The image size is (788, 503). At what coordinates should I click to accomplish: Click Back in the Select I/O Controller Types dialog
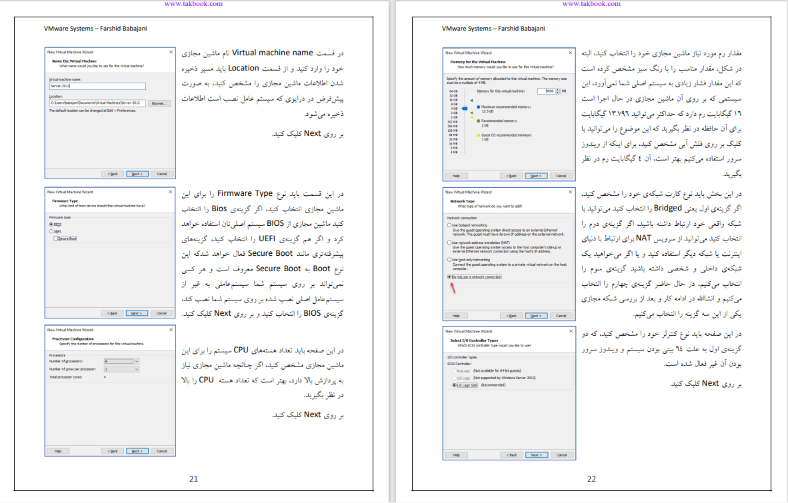512,455
